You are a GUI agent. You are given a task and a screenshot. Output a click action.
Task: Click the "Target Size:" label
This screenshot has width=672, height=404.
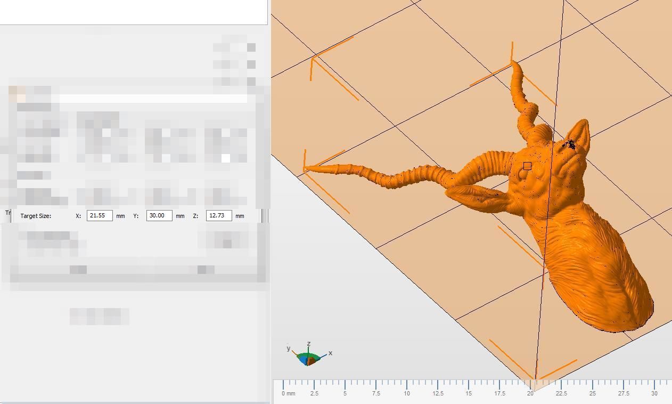(36, 216)
